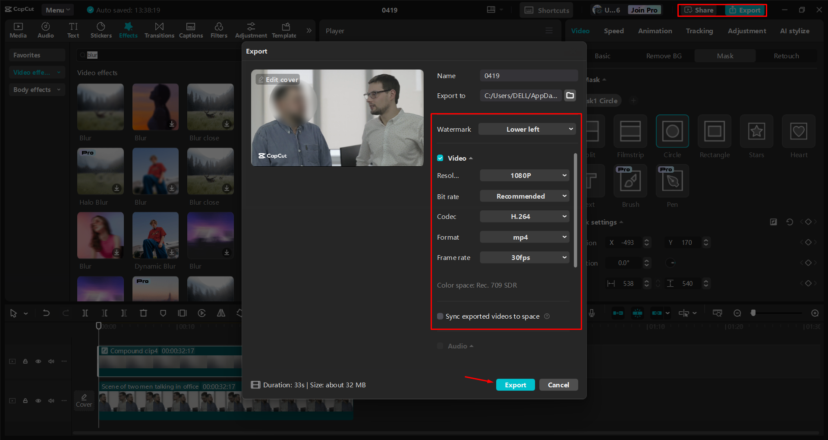Screen dimensions: 828x440
Task: Click the Join Pro button
Action: tap(645, 10)
